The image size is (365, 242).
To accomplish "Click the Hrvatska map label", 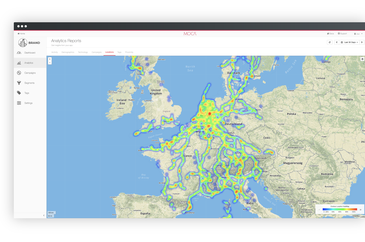I will click(x=275, y=176).
